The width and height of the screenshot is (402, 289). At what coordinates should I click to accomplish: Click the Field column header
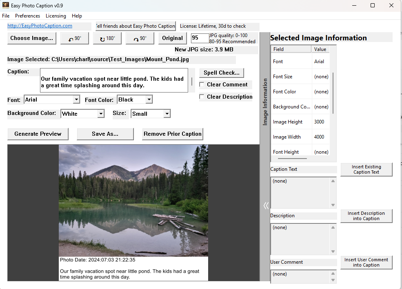pos(291,49)
